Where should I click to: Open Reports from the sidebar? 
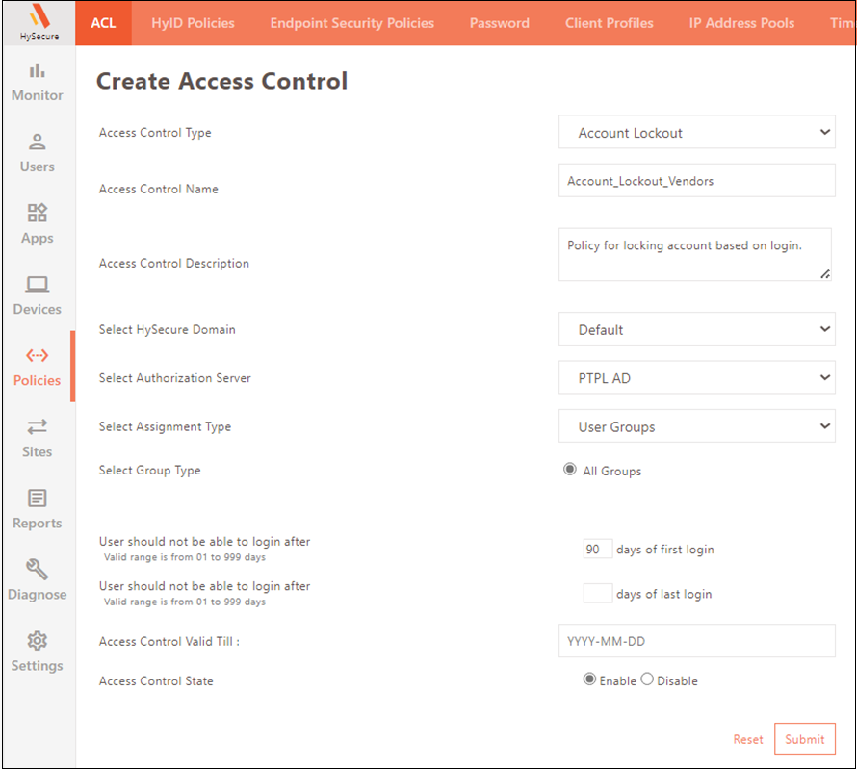pos(37,499)
